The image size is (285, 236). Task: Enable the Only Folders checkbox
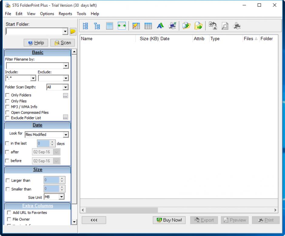[x=8, y=95]
